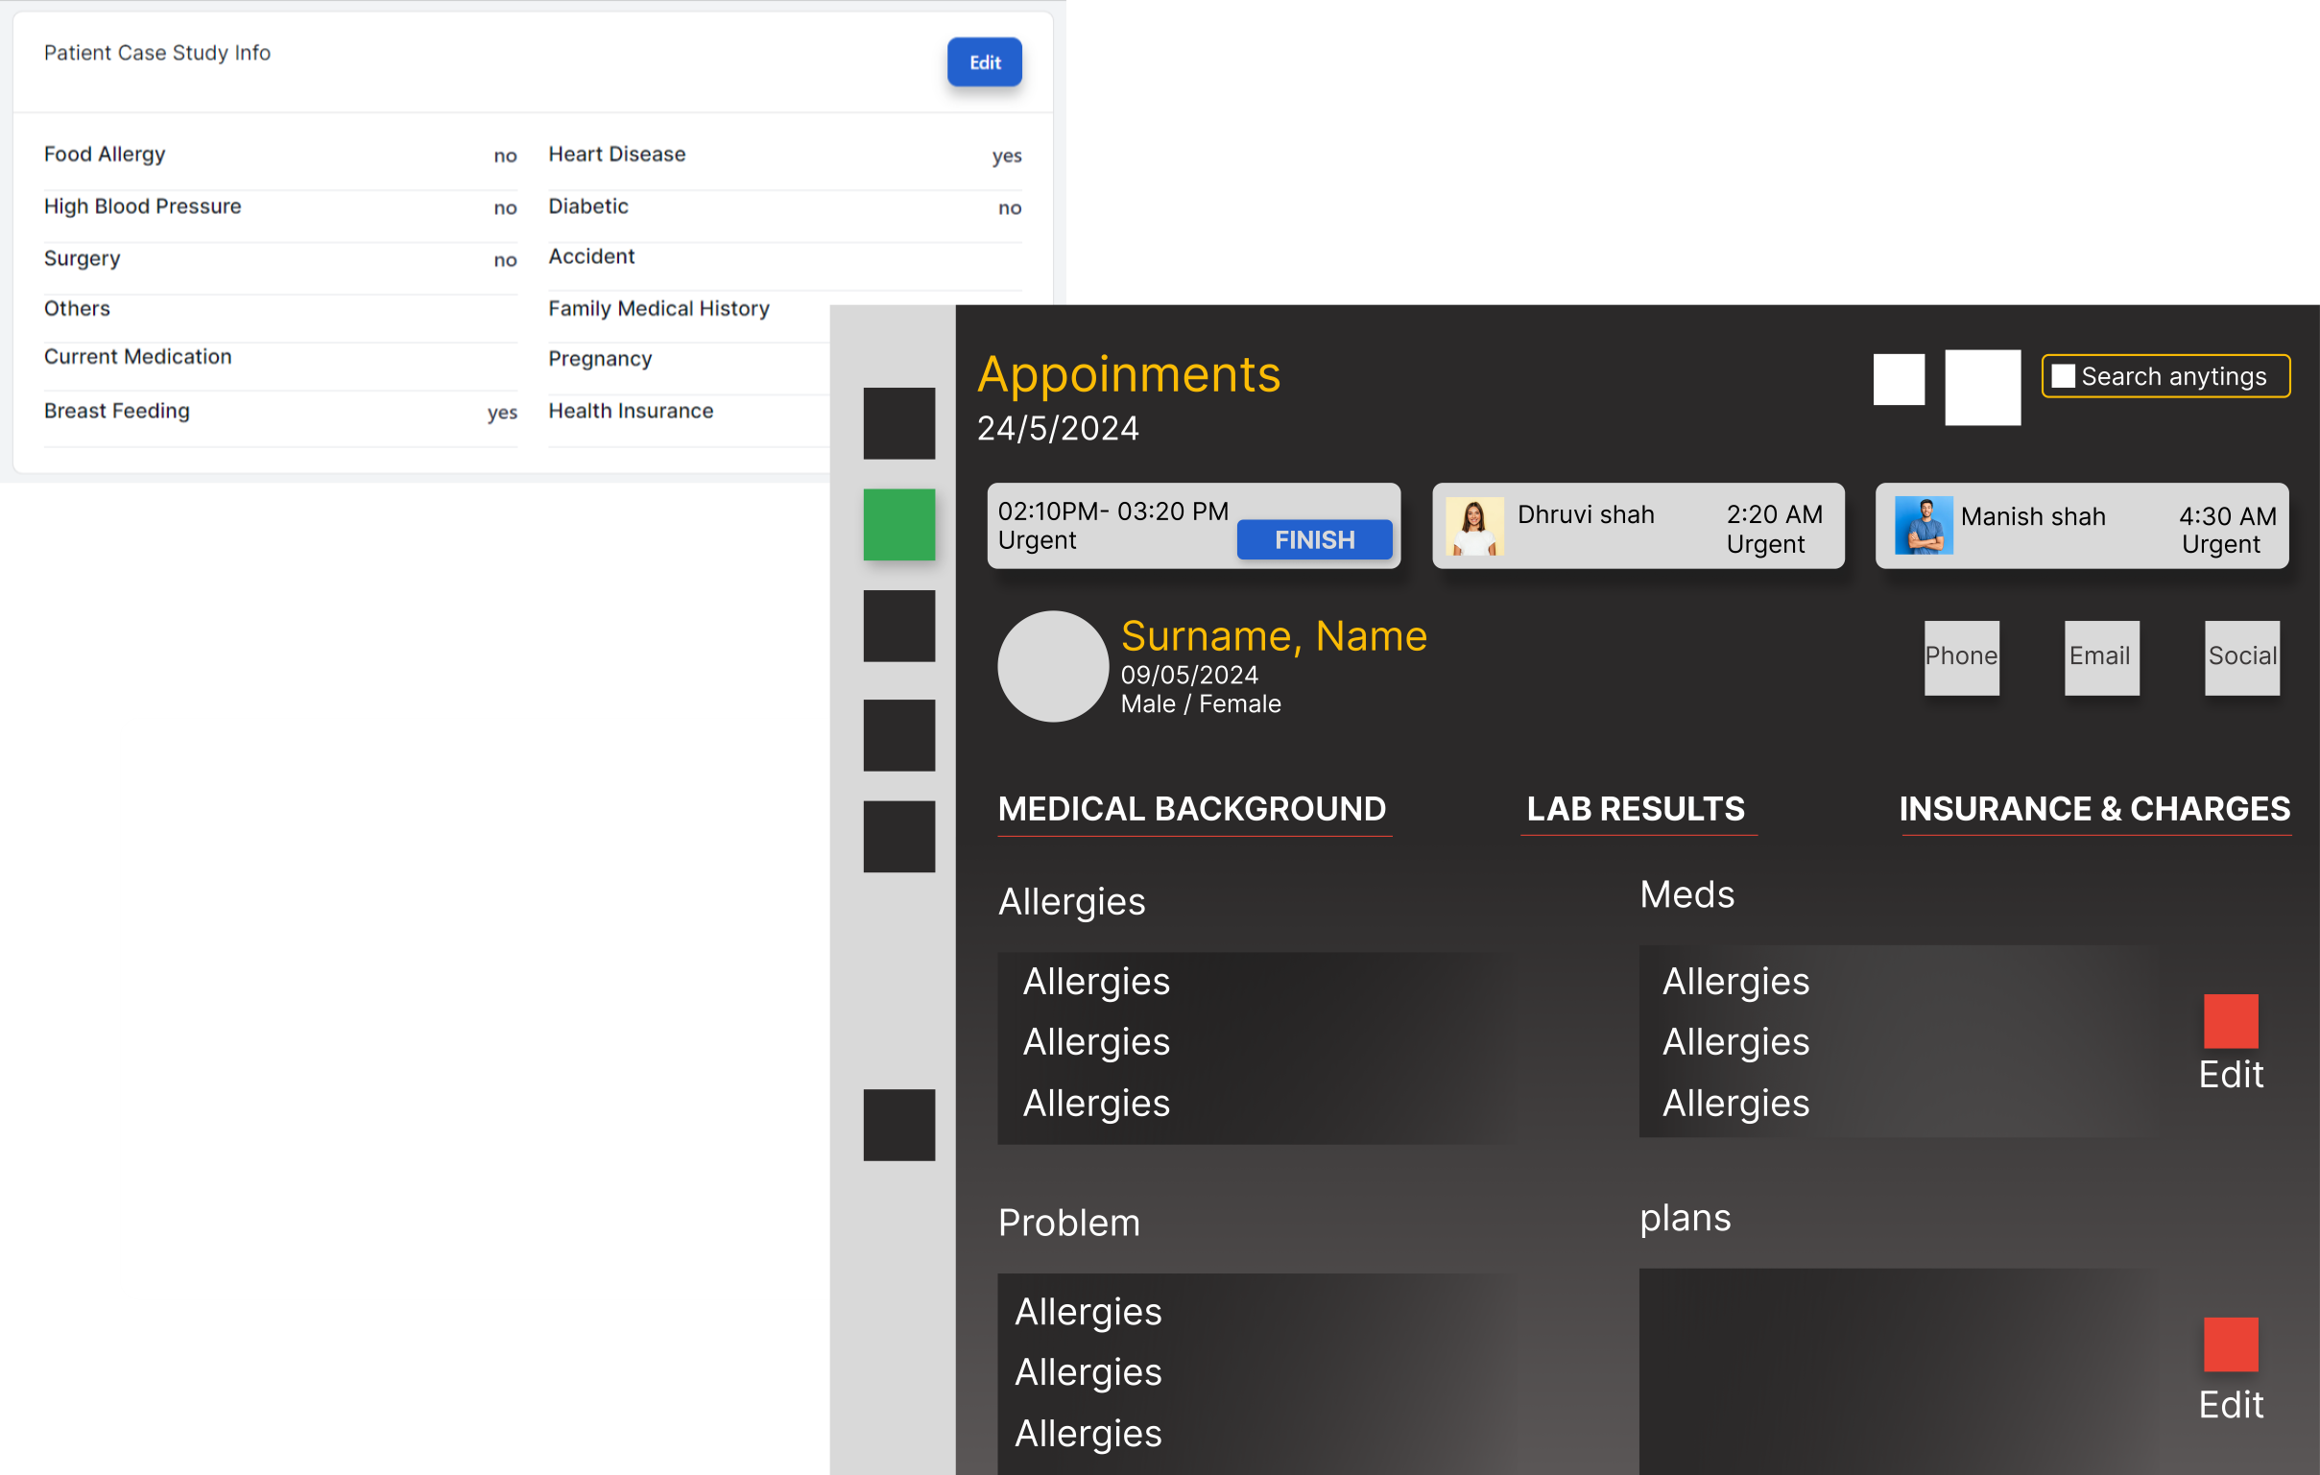Click the large white square near search
The height and width of the screenshot is (1475, 2320).
(1982, 387)
